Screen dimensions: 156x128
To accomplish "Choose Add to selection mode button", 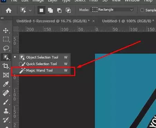I will coord(50,10).
